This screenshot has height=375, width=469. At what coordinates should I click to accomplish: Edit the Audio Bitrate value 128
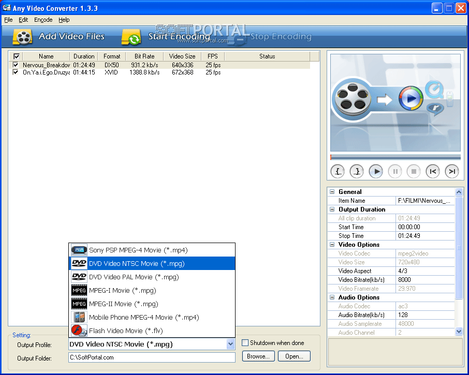pyautogui.click(x=425, y=315)
